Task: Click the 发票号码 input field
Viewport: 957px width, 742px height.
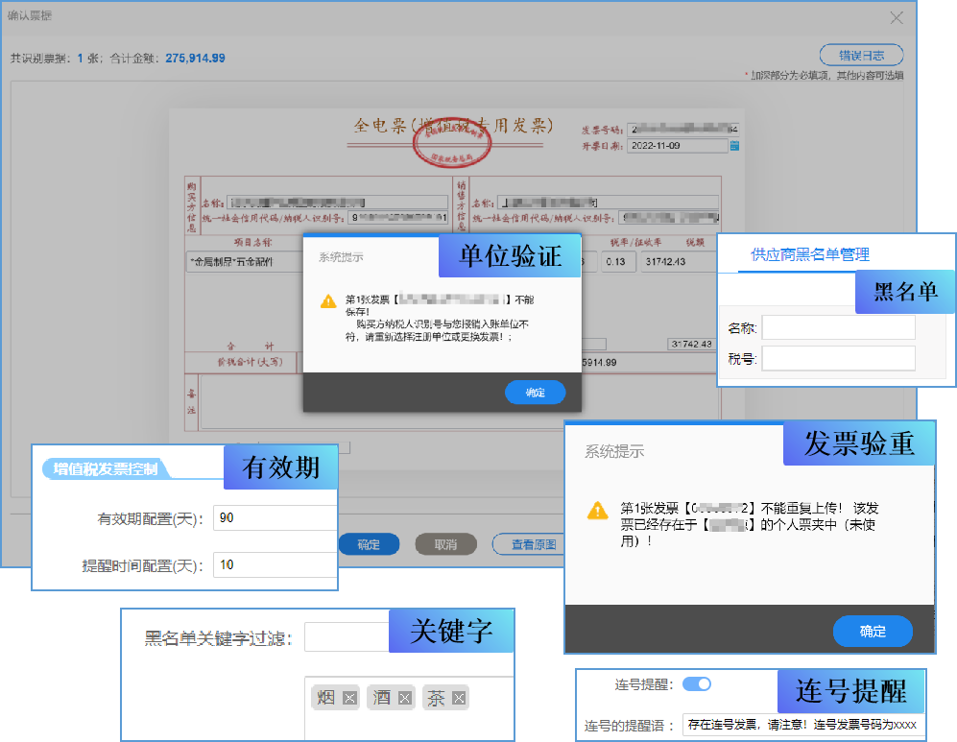Action: (x=683, y=129)
